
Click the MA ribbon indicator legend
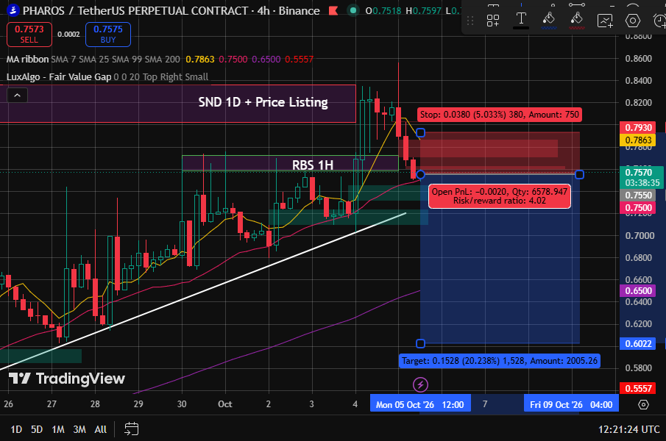click(x=28, y=60)
